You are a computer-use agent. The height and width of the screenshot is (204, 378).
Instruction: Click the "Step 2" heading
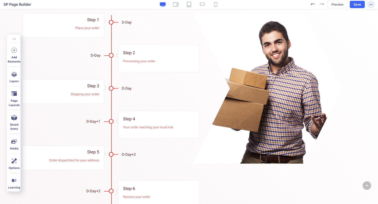pos(129,53)
